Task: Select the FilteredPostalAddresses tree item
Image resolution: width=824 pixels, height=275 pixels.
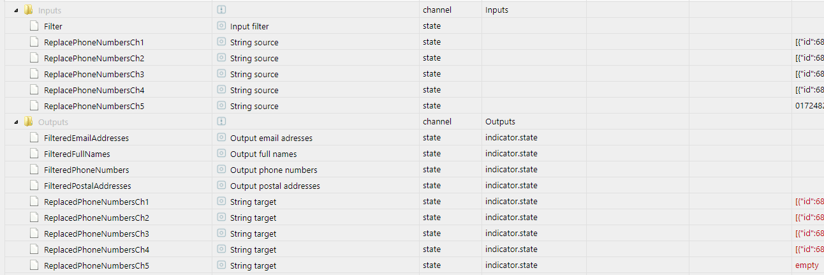Action: point(87,186)
